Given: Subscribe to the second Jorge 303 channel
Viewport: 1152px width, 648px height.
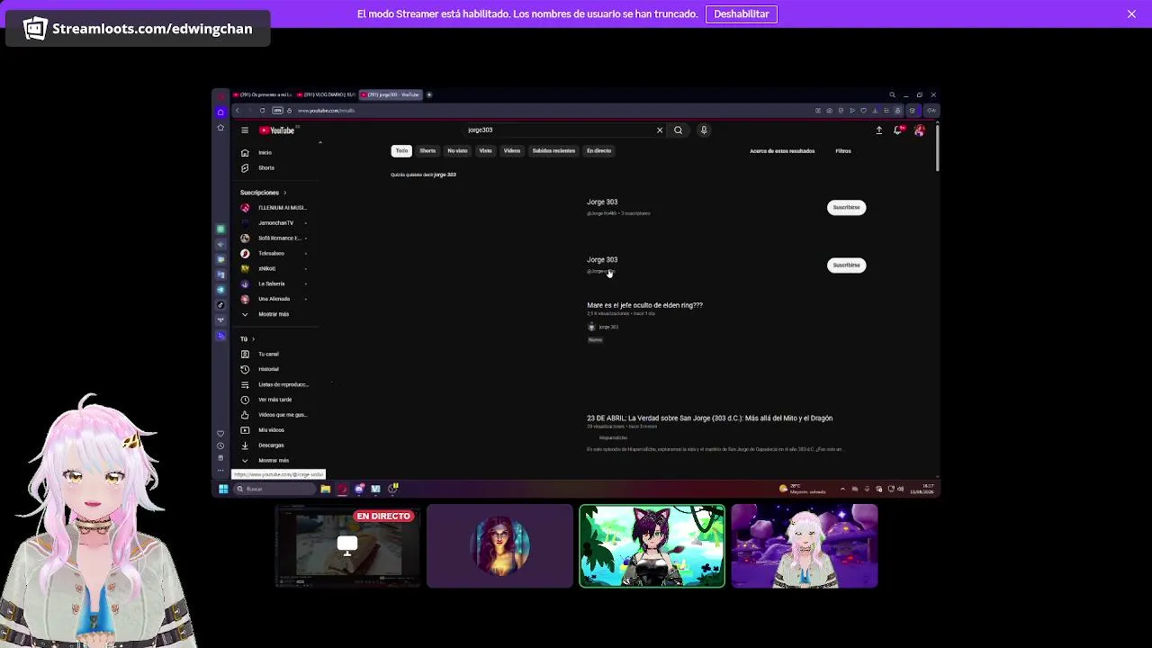Looking at the screenshot, I should [846, 265].
